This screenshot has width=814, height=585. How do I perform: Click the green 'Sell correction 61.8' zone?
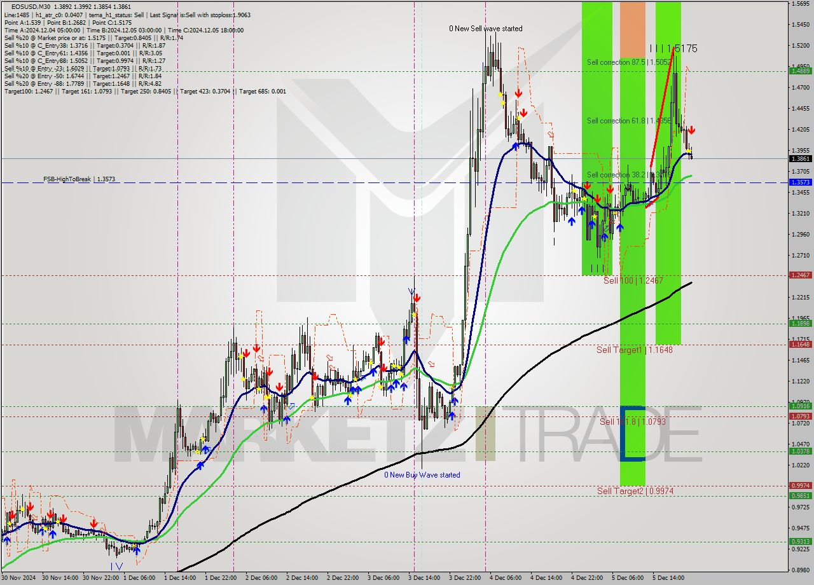pyautogui.click(x=597, y=120)
